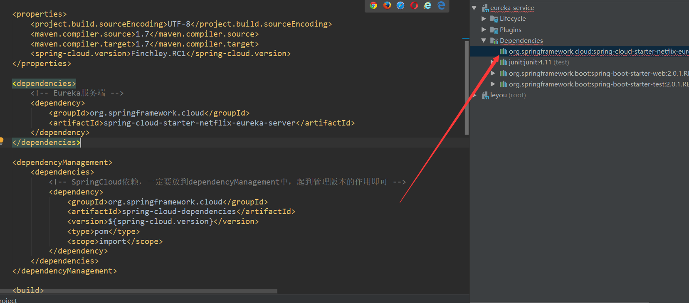689x303 pixels.
Task: Open in Firefox browser icon
Action: [387, 5]
